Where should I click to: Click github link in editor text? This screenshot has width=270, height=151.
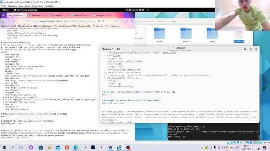coord(128,61)
